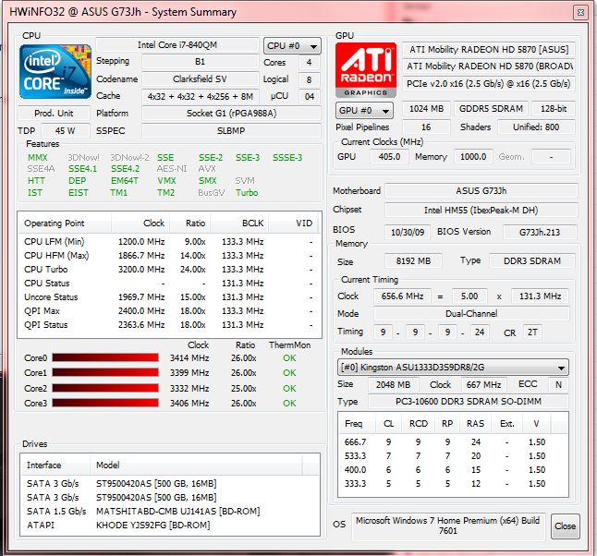Click the 3414 MHz Core0 clock value
This screenshot has height=556, width=597.
coord(189,358)
